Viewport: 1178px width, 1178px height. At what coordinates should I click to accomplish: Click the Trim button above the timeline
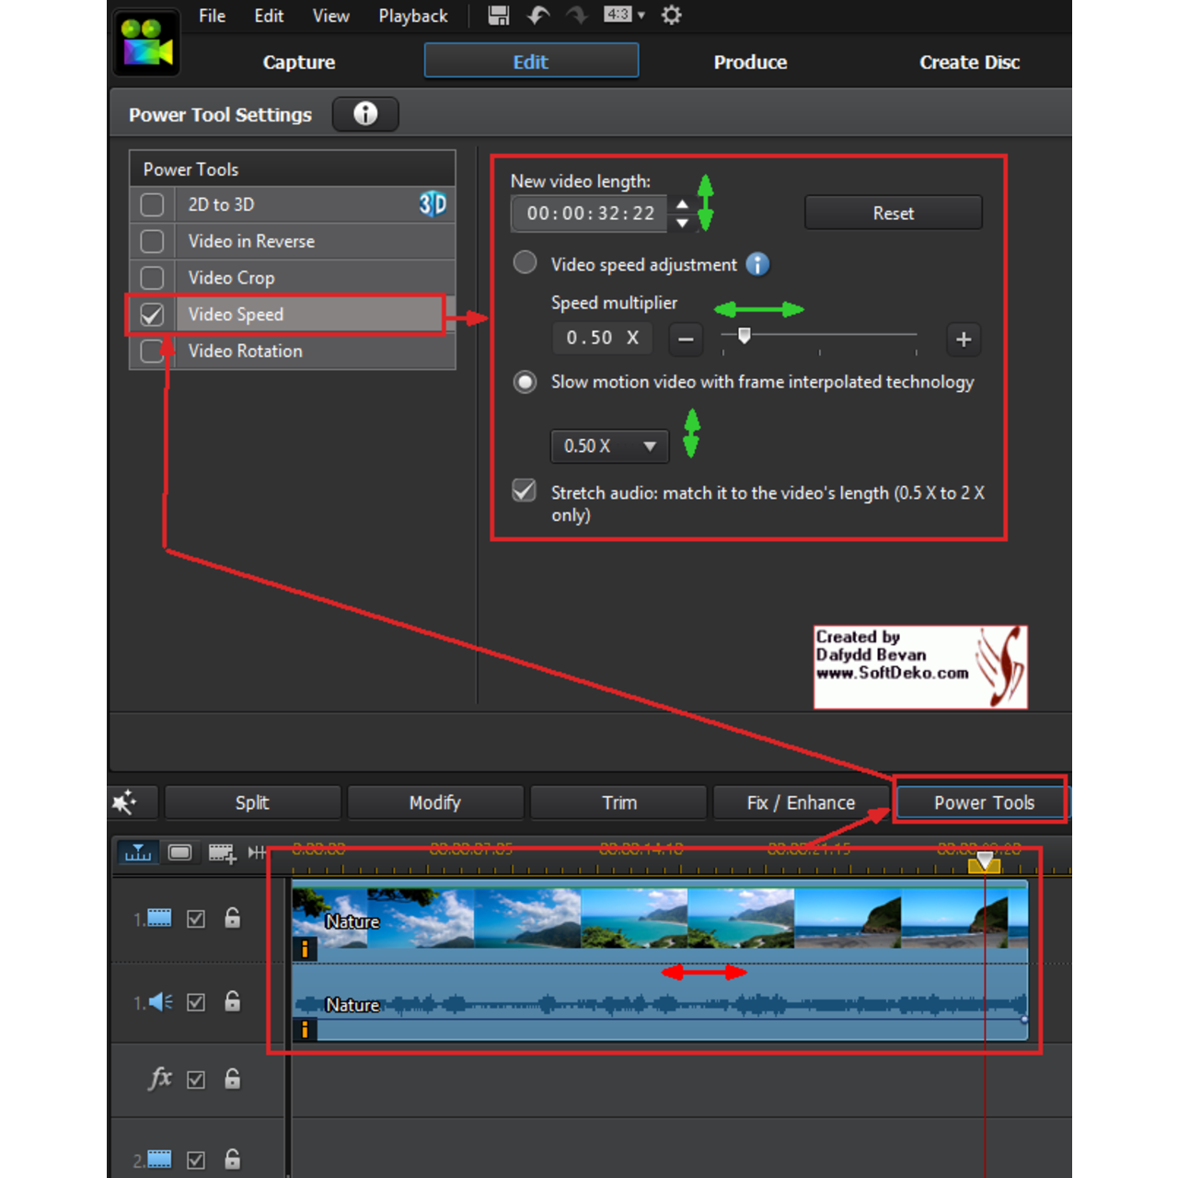[618, 802]
